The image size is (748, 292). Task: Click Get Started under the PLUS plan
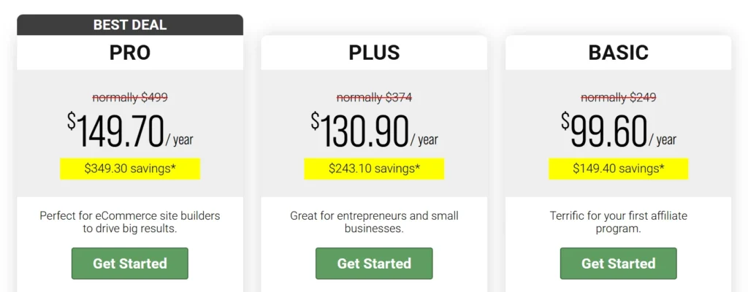[x=374, y=264]
